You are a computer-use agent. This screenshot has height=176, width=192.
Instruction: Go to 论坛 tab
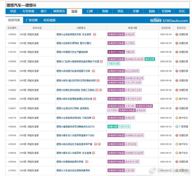tap(182, 11)
